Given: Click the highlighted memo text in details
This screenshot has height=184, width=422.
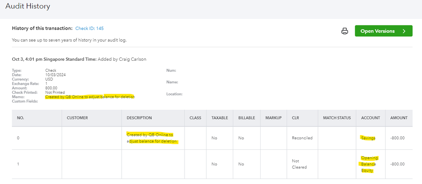Looking at the screenshot, I should [90, 97].
